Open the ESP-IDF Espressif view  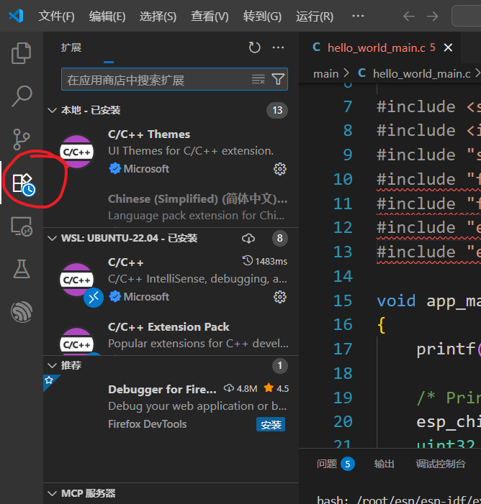[x=22, y=312]
